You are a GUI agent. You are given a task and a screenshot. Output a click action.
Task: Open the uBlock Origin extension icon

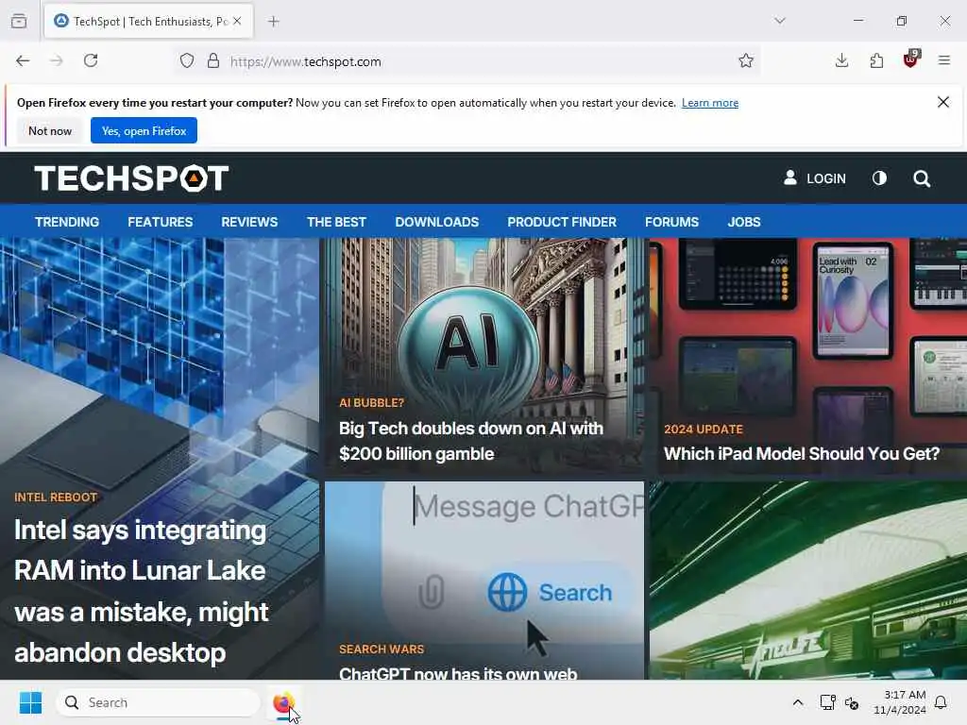(911, 59)
